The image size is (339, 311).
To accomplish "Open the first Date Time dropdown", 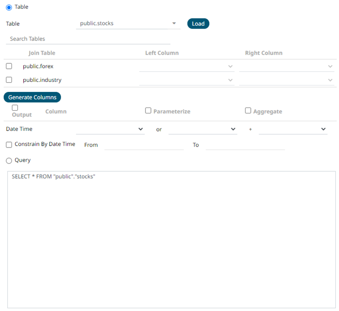I will click(x=110, y=129).
